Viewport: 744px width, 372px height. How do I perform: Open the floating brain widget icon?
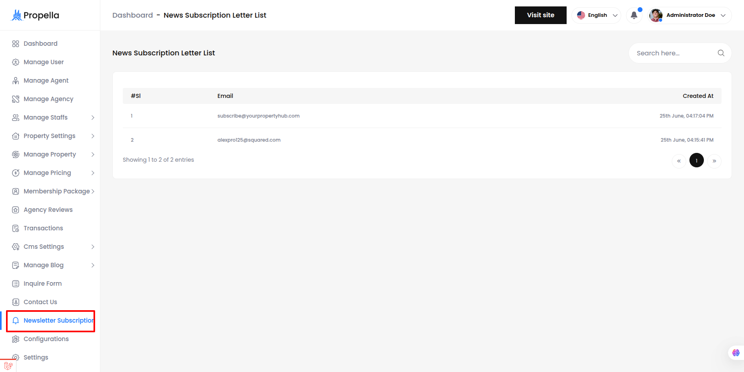[736, 353]
